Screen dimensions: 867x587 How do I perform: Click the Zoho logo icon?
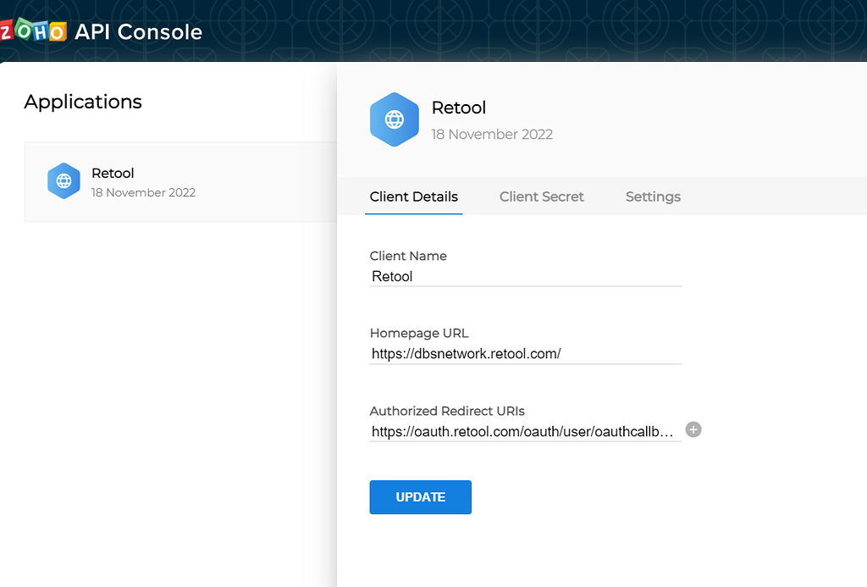32,30
